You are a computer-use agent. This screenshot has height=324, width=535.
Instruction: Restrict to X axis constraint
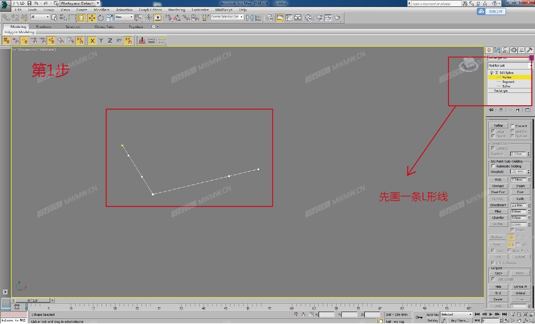click(92, 41)
